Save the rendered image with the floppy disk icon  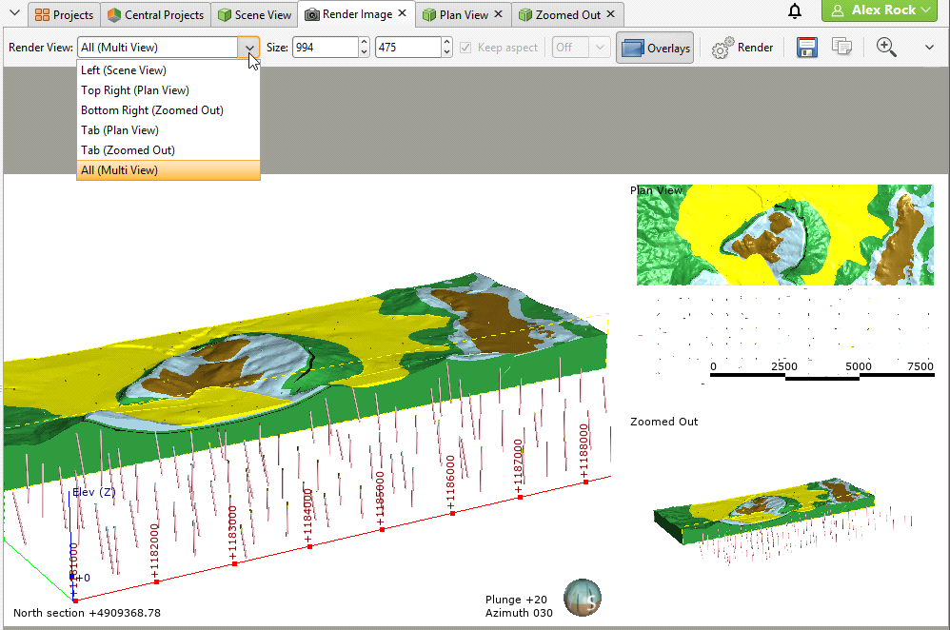(x=807, y=48)
